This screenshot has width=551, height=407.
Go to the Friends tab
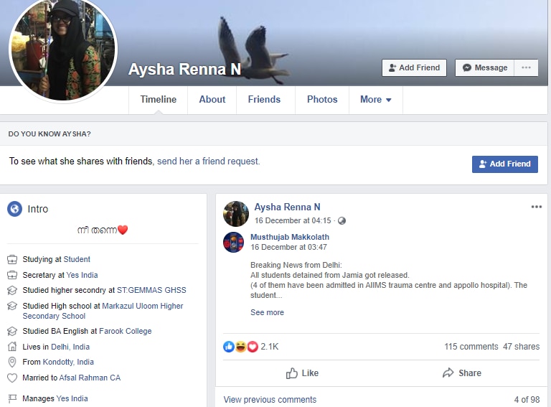pos(264,100)
